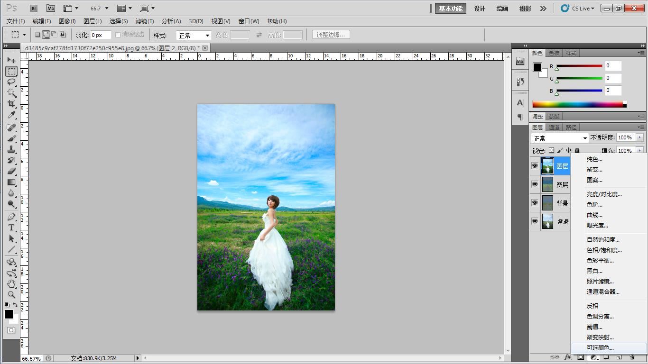Select the Horizontal Type tool
Image resolution: width=648 pixels, height=364 pixels.
click(11, 227)
